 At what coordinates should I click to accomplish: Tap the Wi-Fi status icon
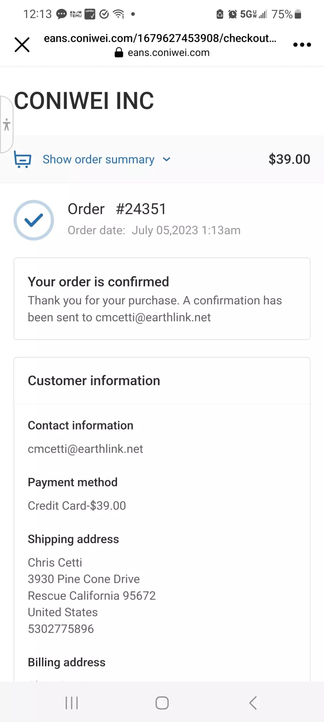click(x=118, y=14)
